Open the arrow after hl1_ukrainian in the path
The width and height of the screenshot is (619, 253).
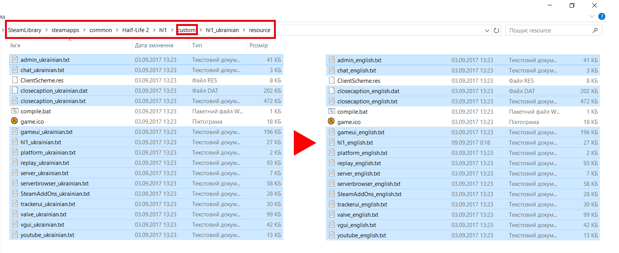(x=244, y=30)
